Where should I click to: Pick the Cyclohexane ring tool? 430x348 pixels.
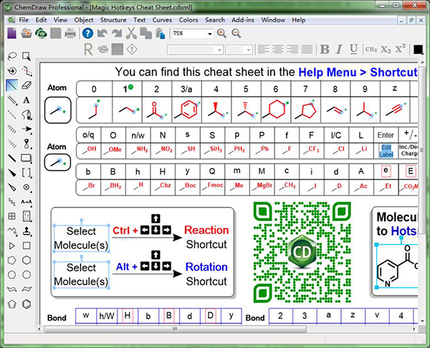(x=27, y=260)
